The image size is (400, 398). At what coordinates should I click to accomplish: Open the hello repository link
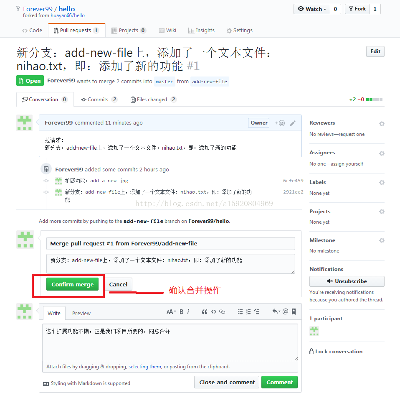[67, 9]
